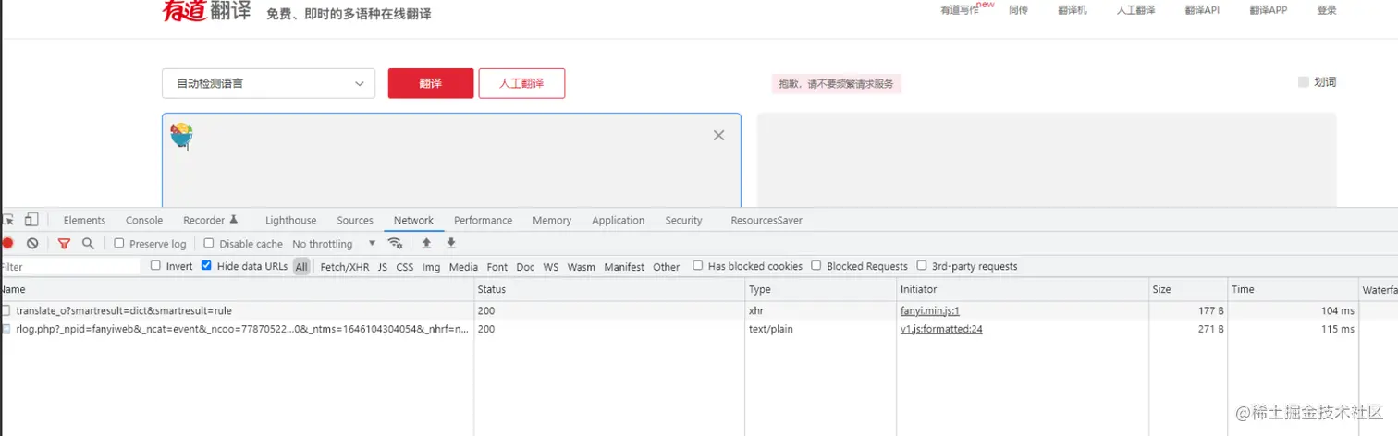Check Has blocked cookies
This screenshot has width=1398, height=436.
[698, 266]
